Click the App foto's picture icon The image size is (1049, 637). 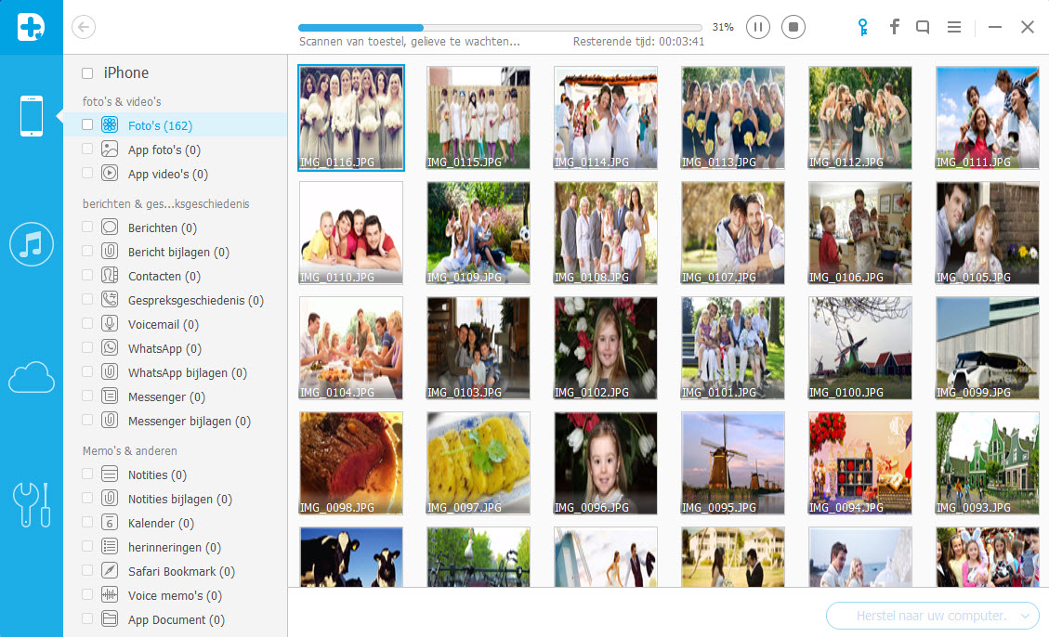coord(110,149)
